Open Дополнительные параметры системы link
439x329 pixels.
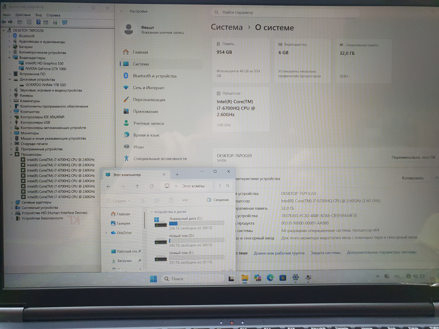381,252
